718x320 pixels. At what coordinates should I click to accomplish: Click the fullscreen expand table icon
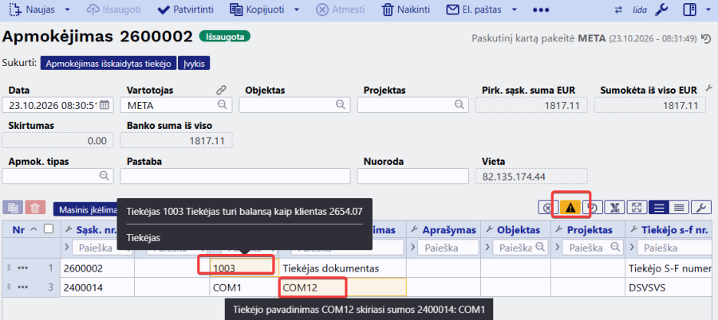point(637,208)
